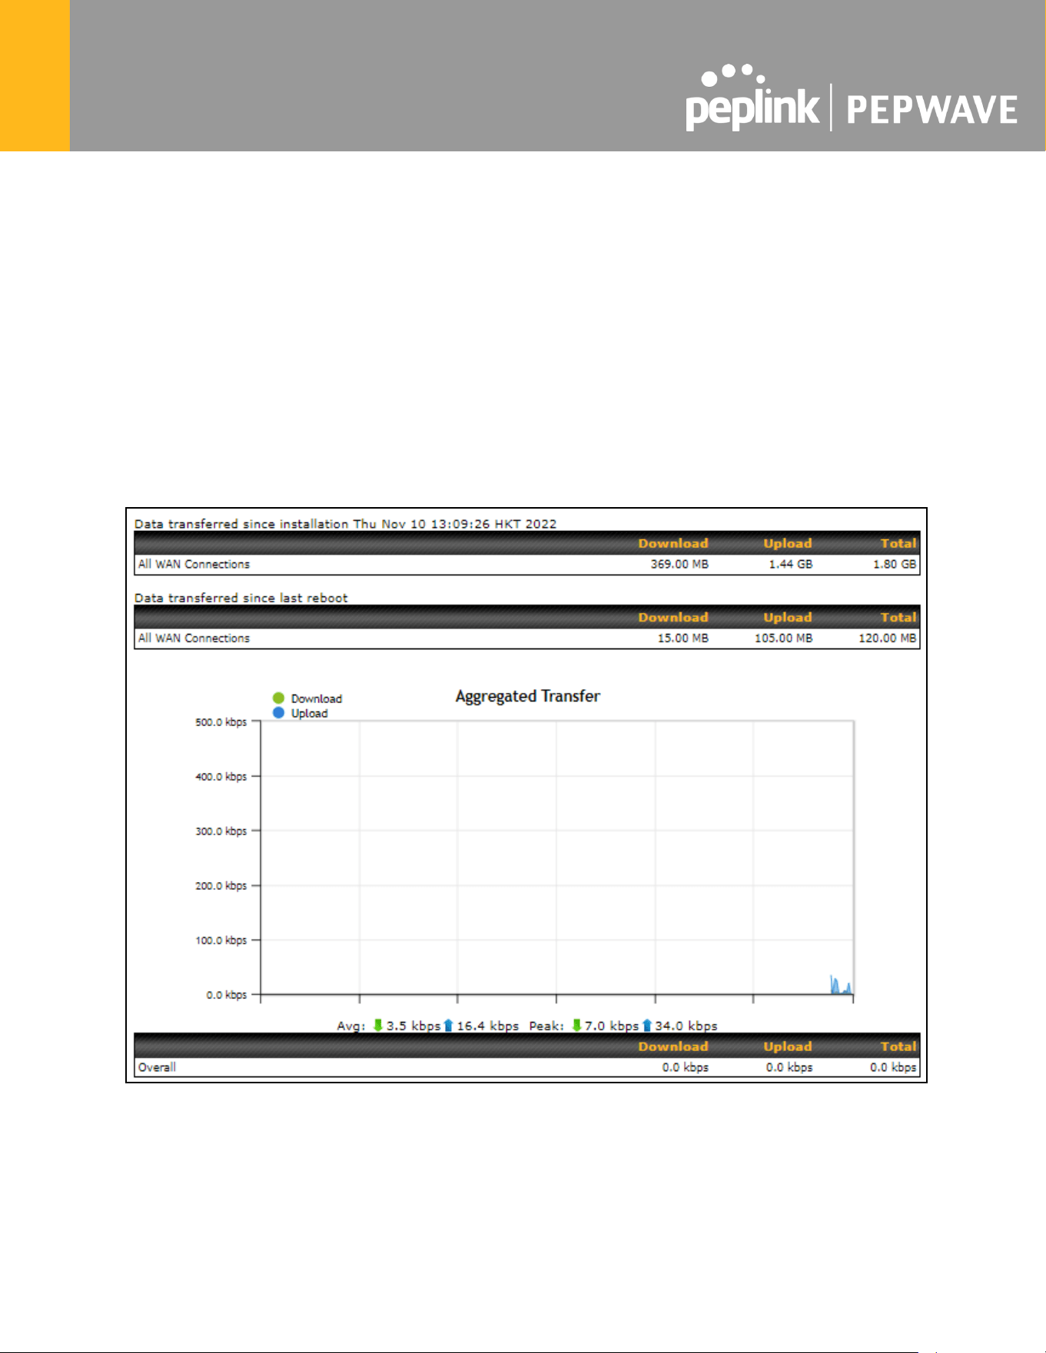Click the blue average upload arrow icon
The height and width of the screenshot is (1353, 1046).
448,1025
